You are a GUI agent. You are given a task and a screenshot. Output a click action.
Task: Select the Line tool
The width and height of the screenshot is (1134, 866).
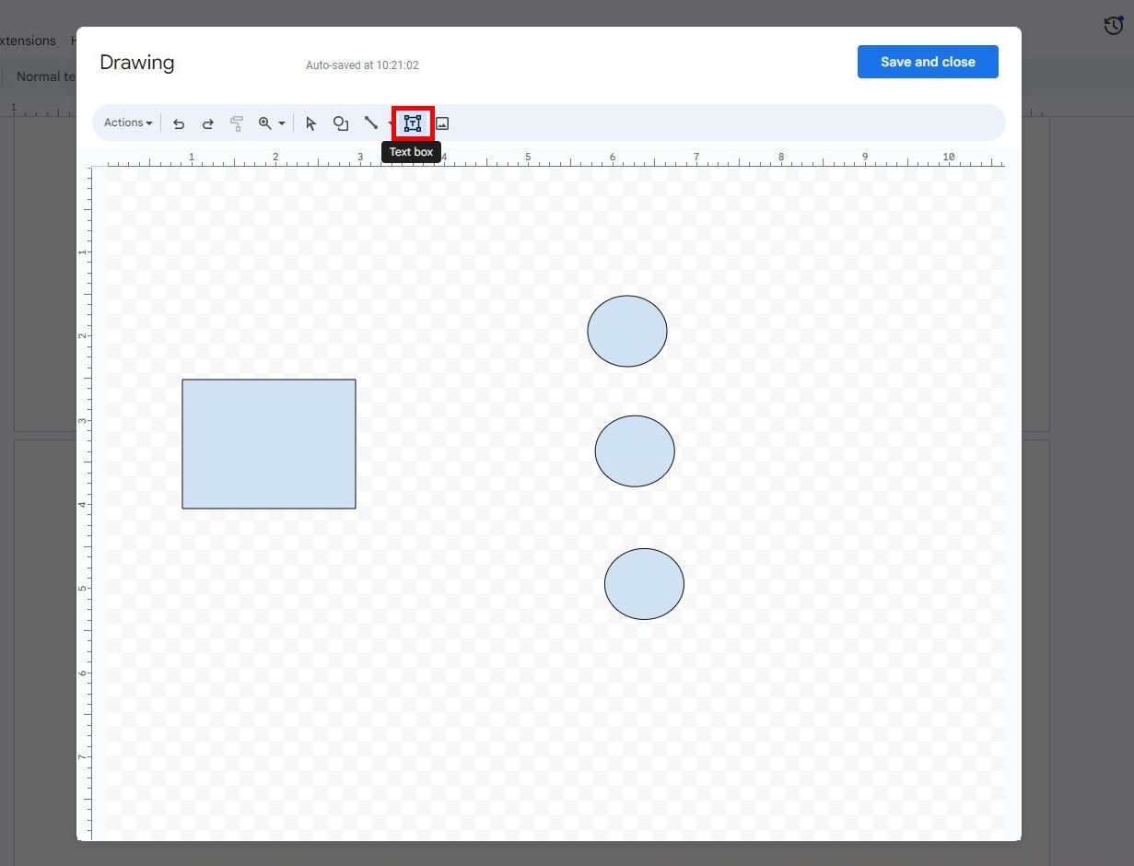(371, 123)
